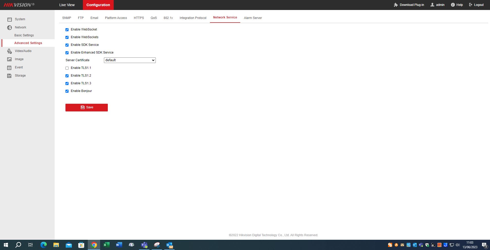The width and height of the screenshot is (490, 250).
Task: Uncheck Enable Bonjour
Action: 67,91
